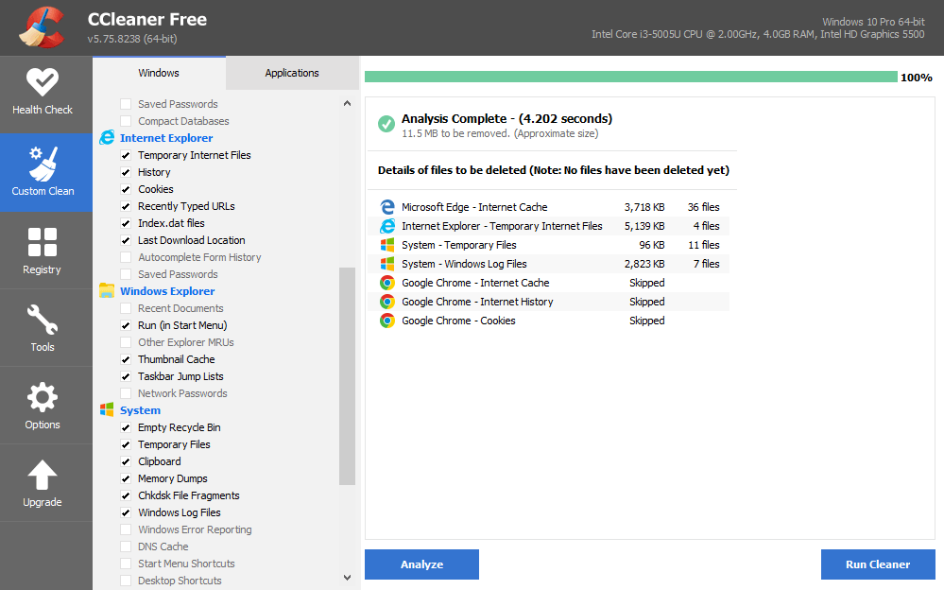
Task: Disable Recently Typed URLs checkbox
Action: (x=126, y=206)
